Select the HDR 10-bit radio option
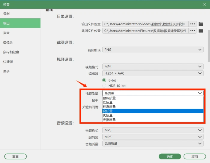This screenshot has height=163, width=210. tap(104, 86)
